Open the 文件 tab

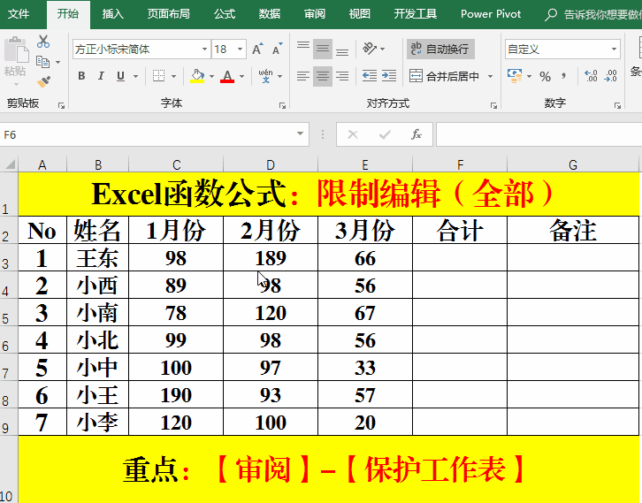(x=19, y=14)
